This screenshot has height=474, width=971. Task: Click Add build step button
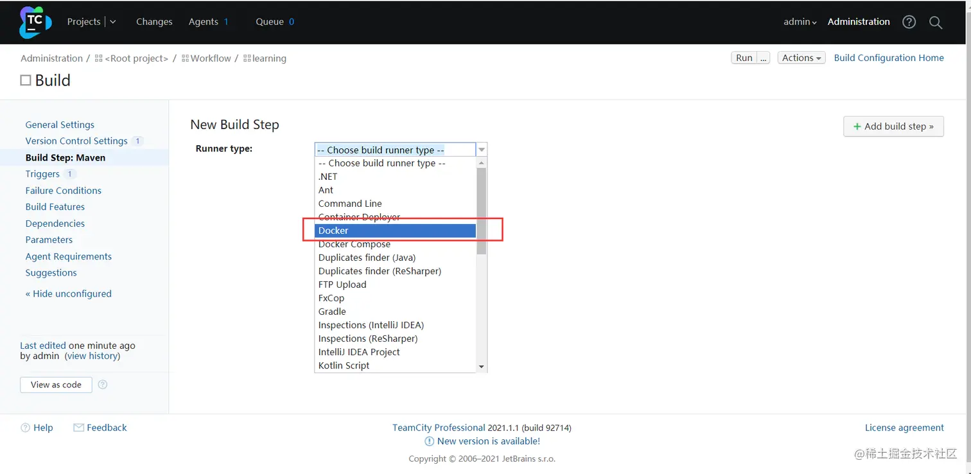(893, 127)
